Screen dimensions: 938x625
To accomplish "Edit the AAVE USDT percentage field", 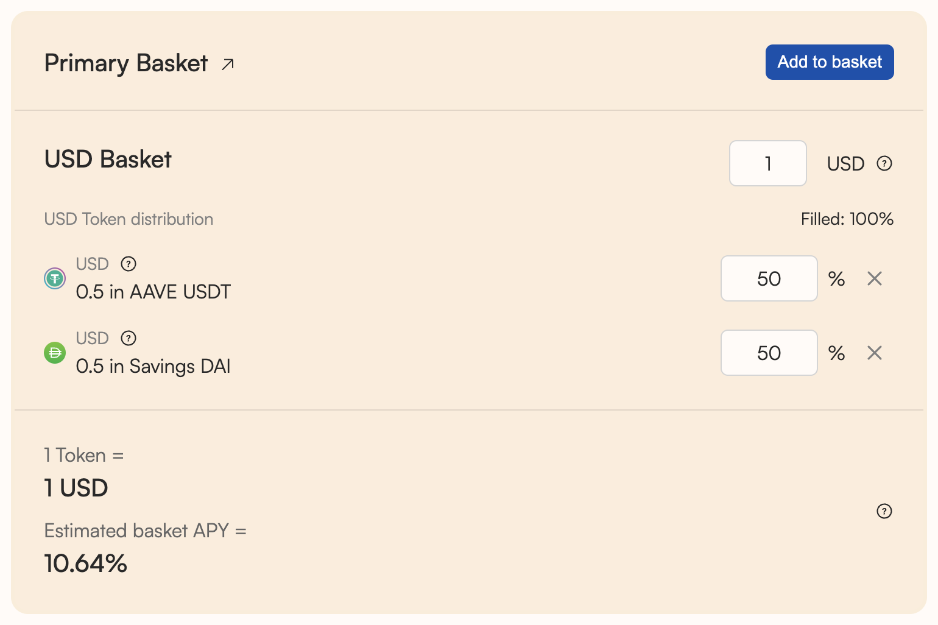I will point(769,278).
